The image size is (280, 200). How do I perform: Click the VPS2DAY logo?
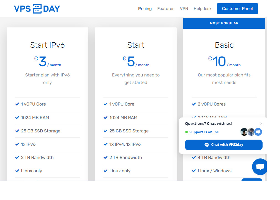[37, 9]
